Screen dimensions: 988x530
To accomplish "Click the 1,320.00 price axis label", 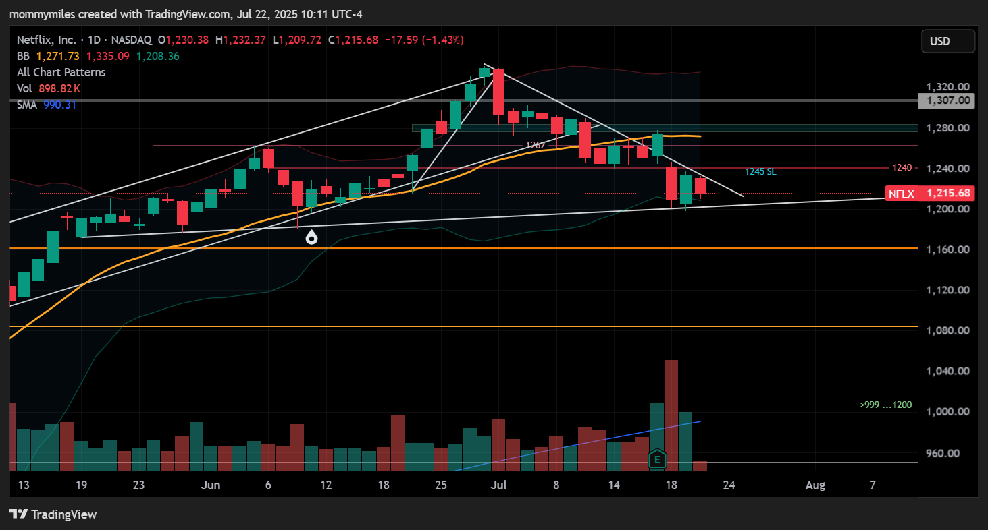I will [948, 87].
